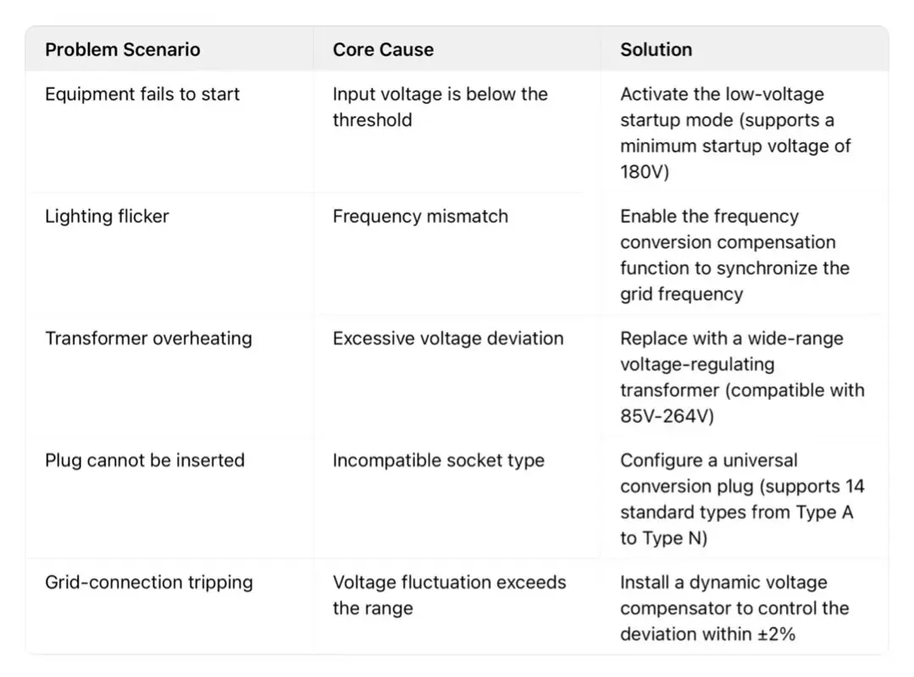914x677 pixels.
Task: Click the Solution column header
Action: [656, 49]
